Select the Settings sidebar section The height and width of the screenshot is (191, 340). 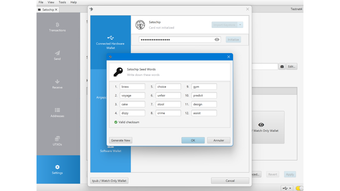57,170
